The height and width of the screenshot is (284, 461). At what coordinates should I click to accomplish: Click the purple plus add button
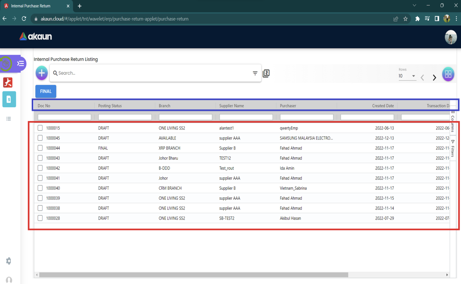(x=42, y=73)
